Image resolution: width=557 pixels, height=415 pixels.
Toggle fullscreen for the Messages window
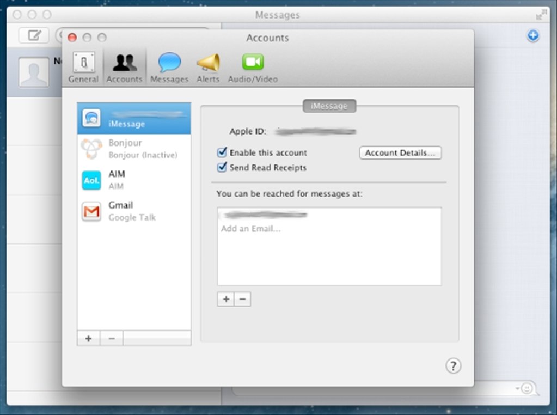coord(541,15)
